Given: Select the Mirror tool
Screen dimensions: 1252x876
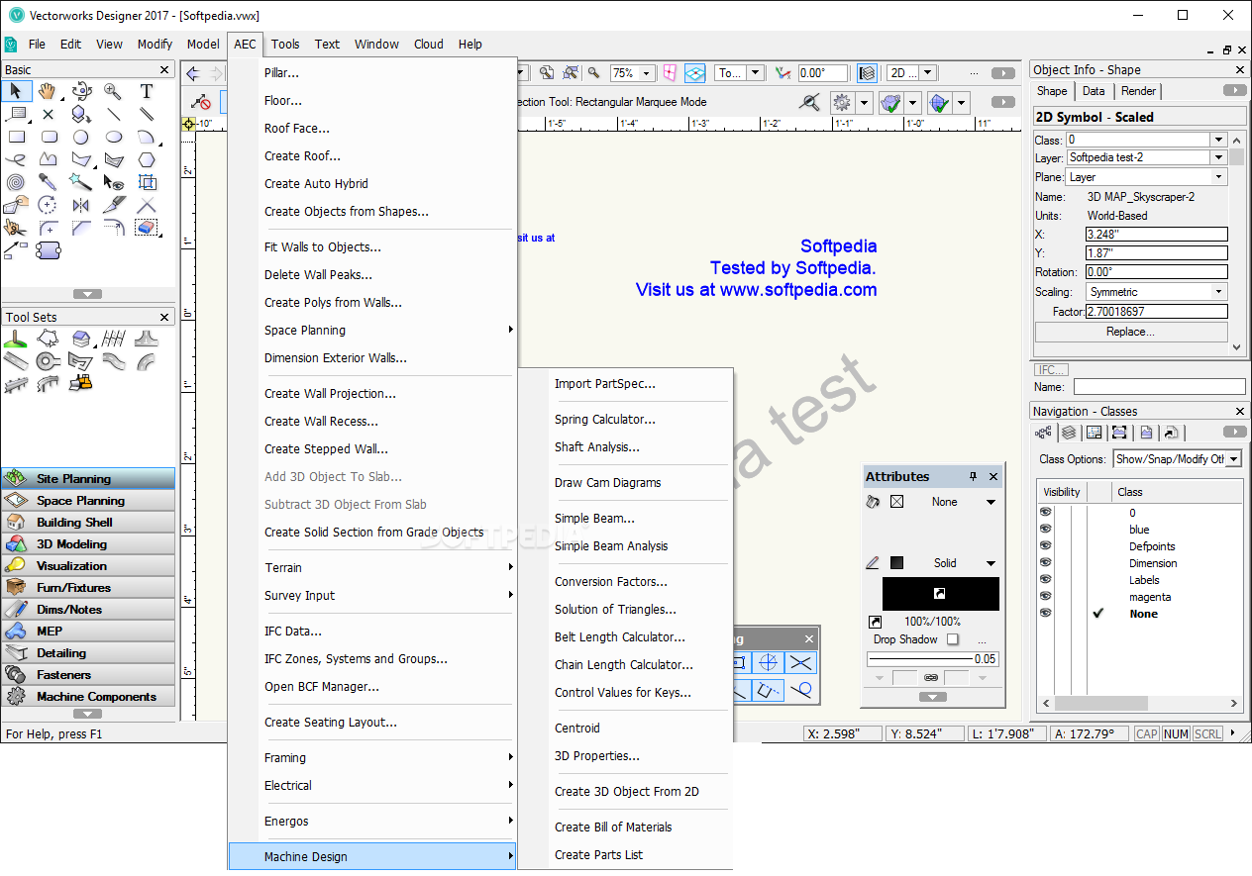Looking at the screenshot, I should (x=81, y=205).
